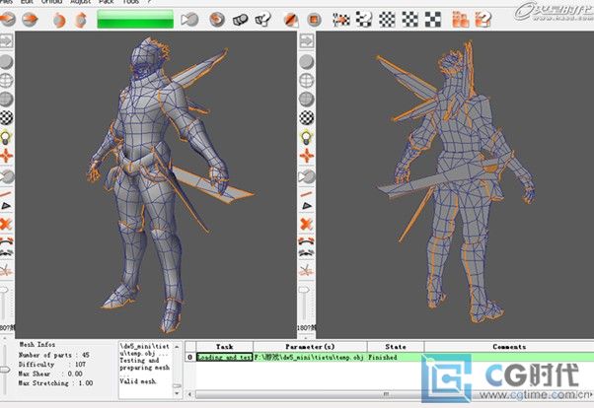Open the Tools menu
Screen dimensions: 594x408
pyautogui.click(x=130, y=2)
